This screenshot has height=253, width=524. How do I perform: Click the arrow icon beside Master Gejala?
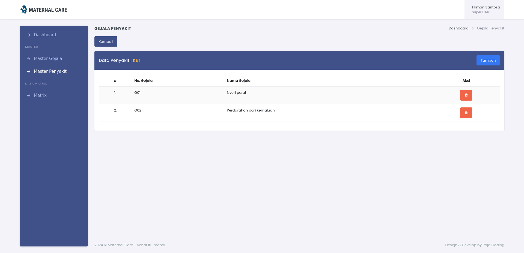tap(29, 59)
